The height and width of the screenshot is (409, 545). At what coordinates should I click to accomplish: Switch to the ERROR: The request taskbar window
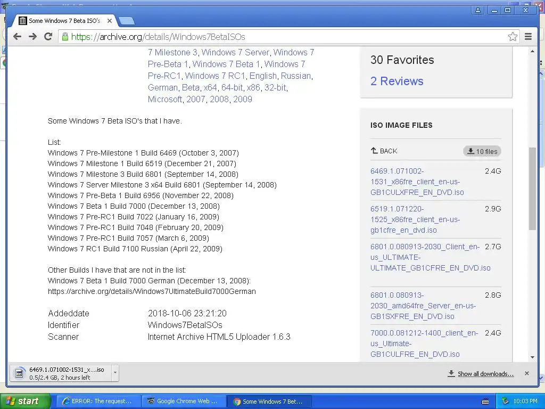pyautogui.click(x=97, y=402)
